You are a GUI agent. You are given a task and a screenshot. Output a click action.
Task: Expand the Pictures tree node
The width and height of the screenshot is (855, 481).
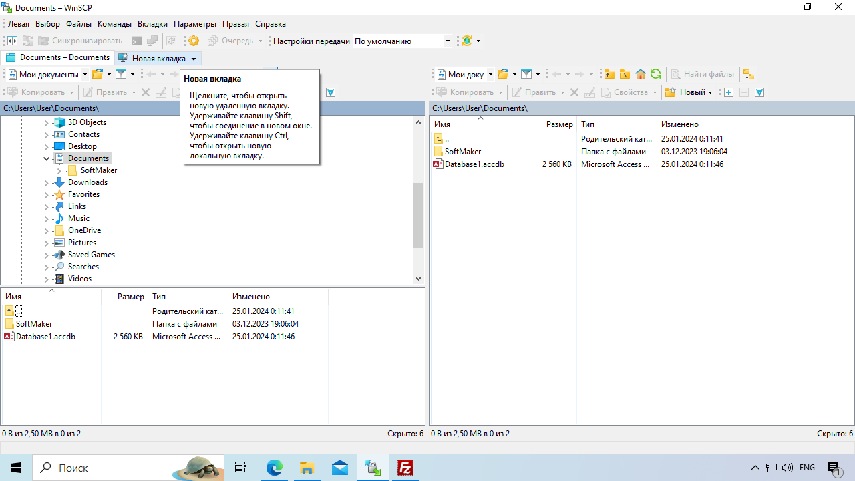(47, 243)
